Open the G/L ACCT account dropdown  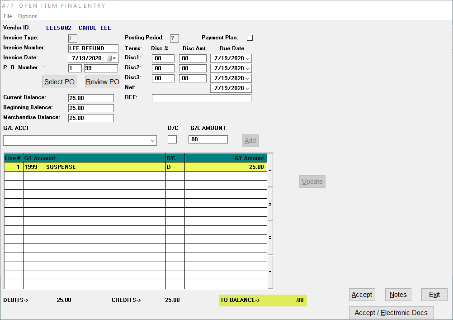click(x=152, y=140)
